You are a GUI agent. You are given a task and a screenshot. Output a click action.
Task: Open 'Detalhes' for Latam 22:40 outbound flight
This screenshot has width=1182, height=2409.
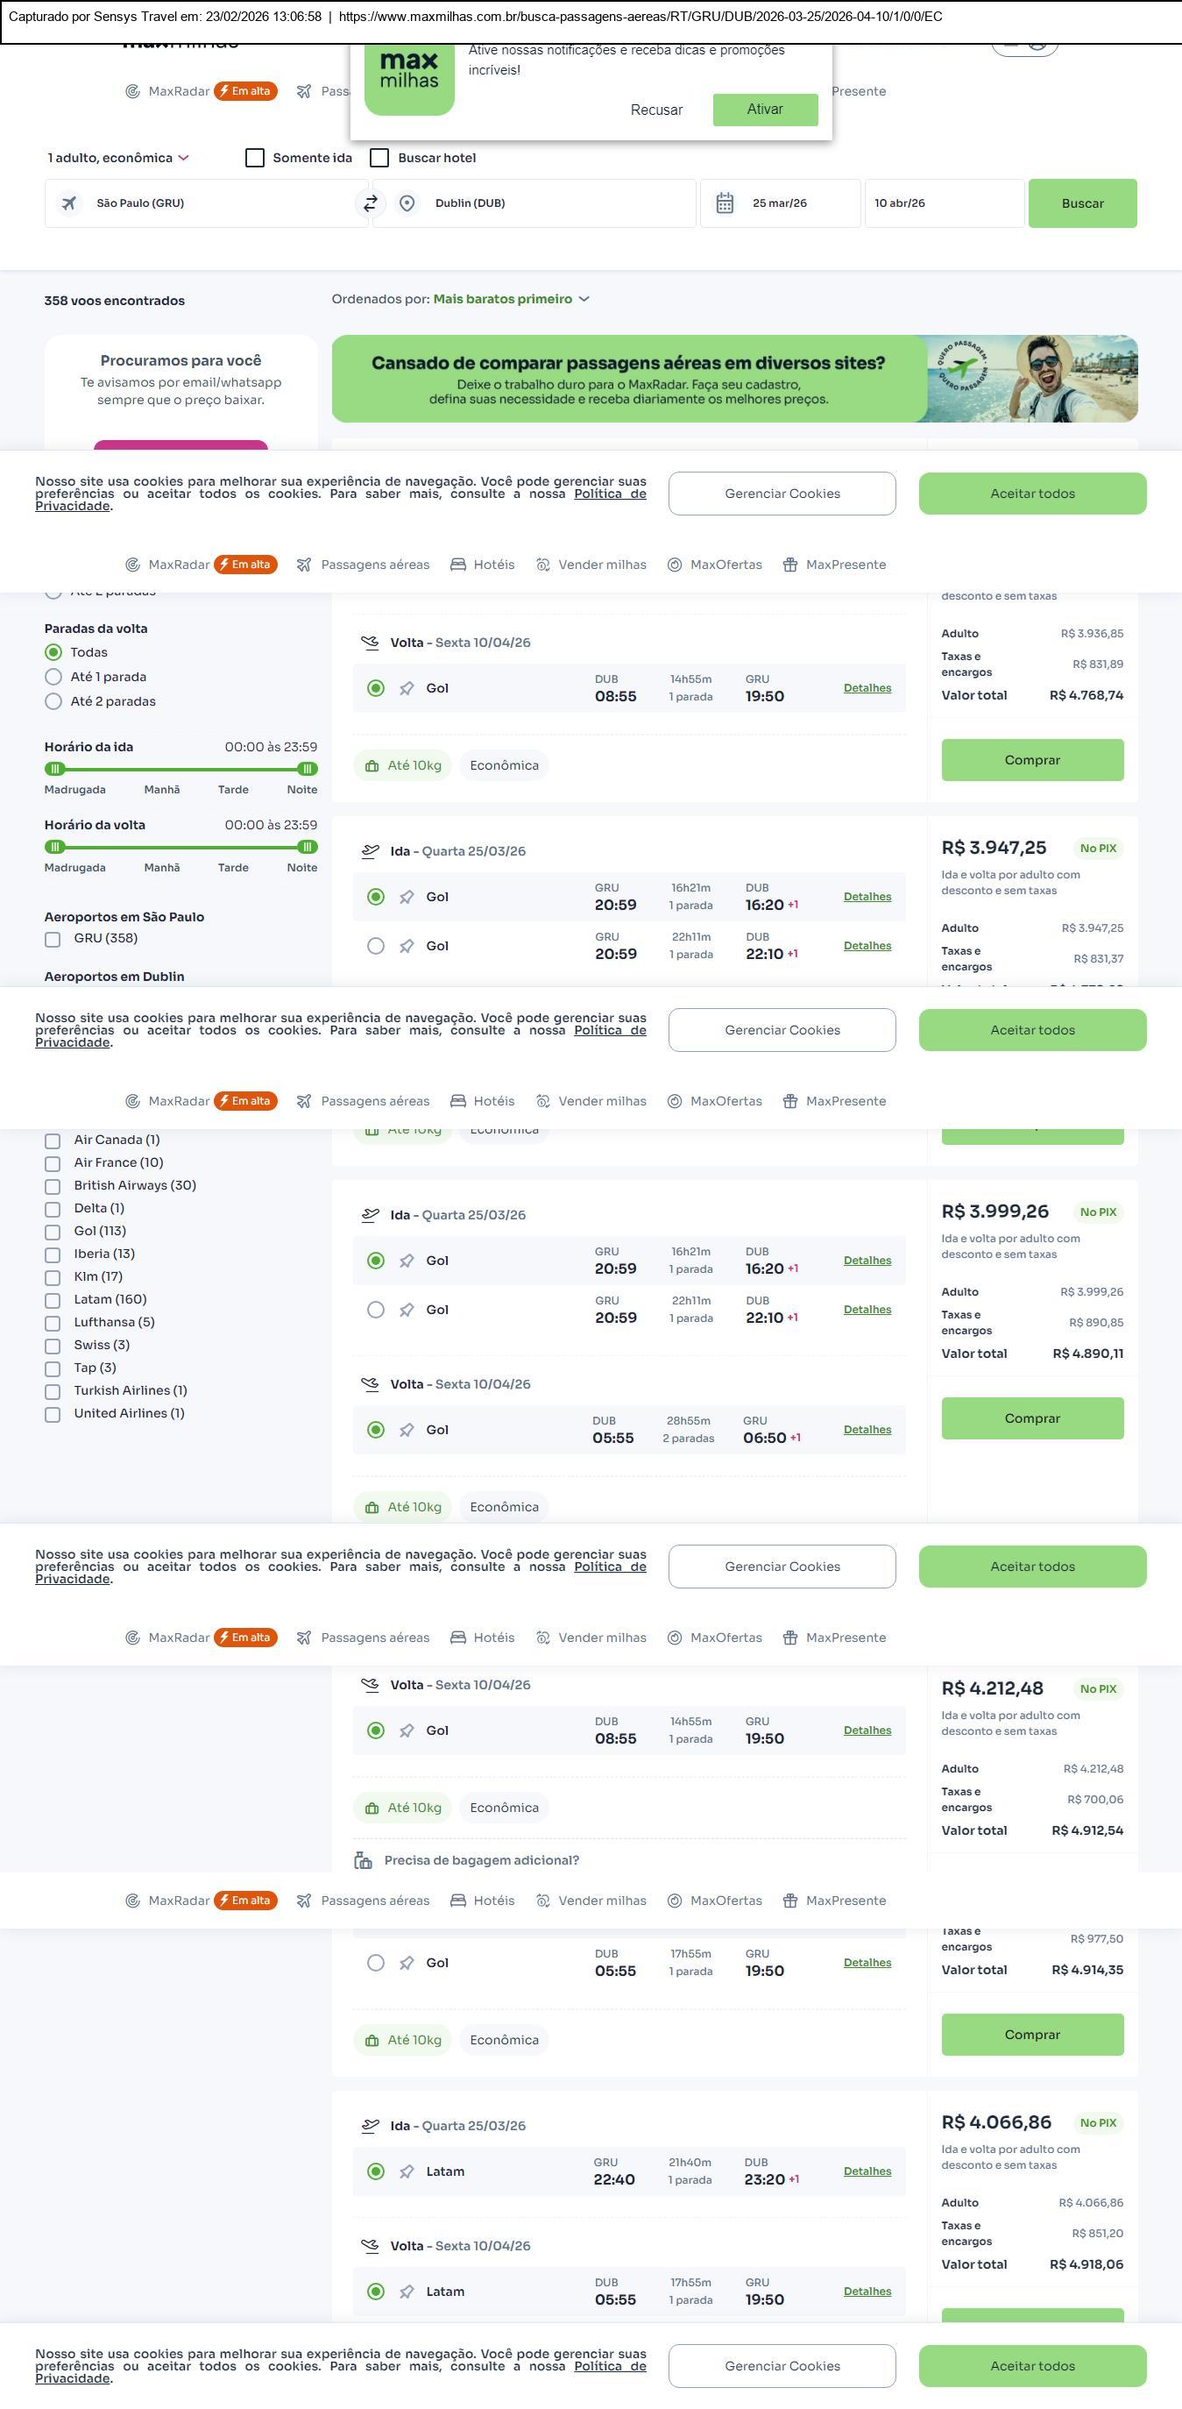[x=867, y=2171]
